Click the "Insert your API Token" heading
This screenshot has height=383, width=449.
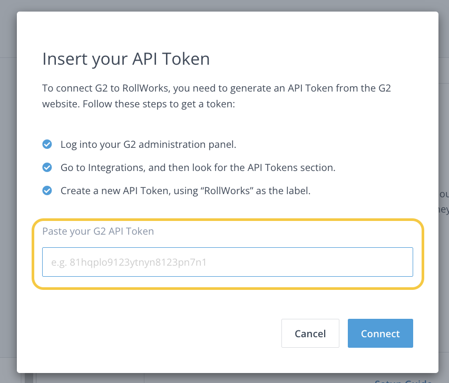point(126,59)
